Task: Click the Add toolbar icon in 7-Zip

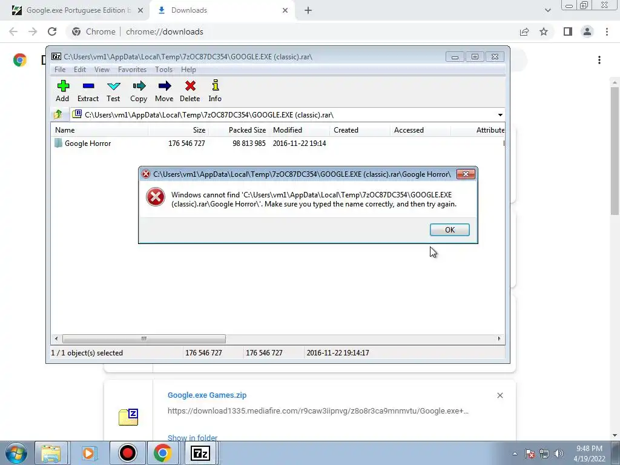Action: 62,91
